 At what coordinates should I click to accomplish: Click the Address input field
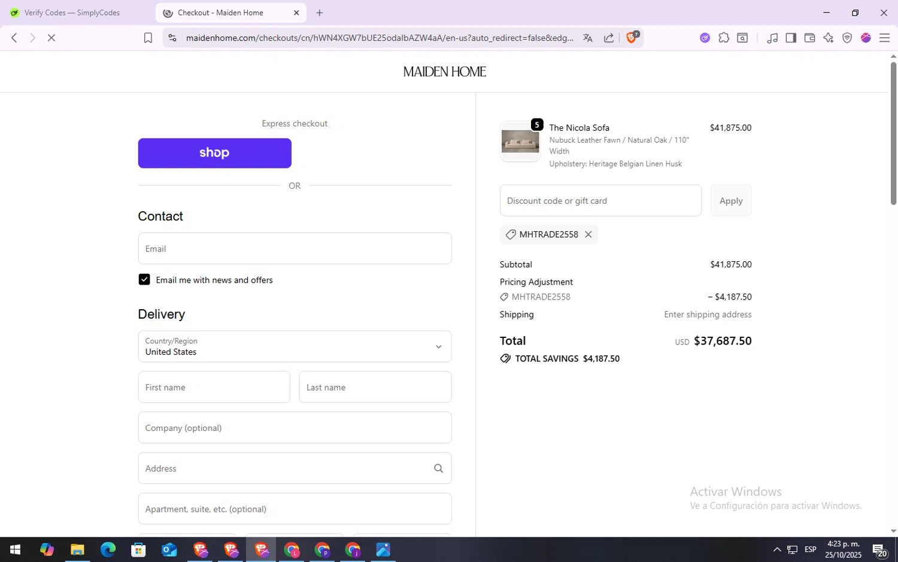tap(295, 469)
